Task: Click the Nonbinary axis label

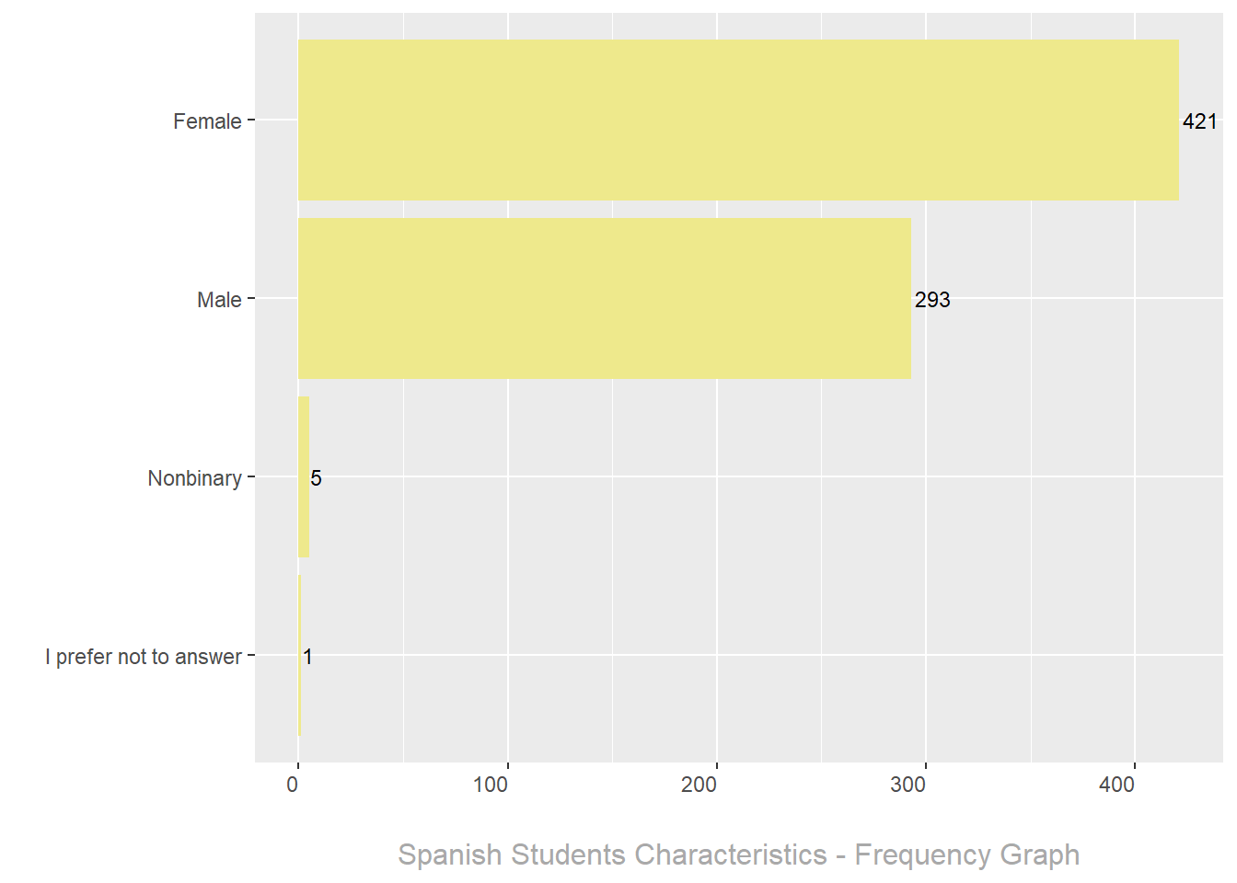Action: click(194, 478)
